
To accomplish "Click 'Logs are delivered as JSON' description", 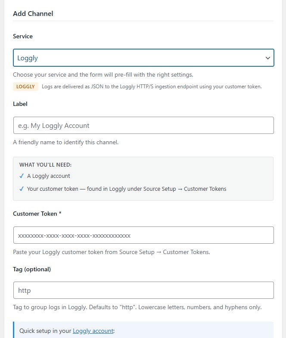I will point(152,87).
